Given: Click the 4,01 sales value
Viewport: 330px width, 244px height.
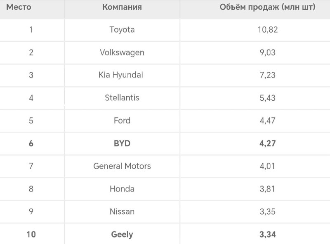Looking at the screenshot, I should [267, 166].
